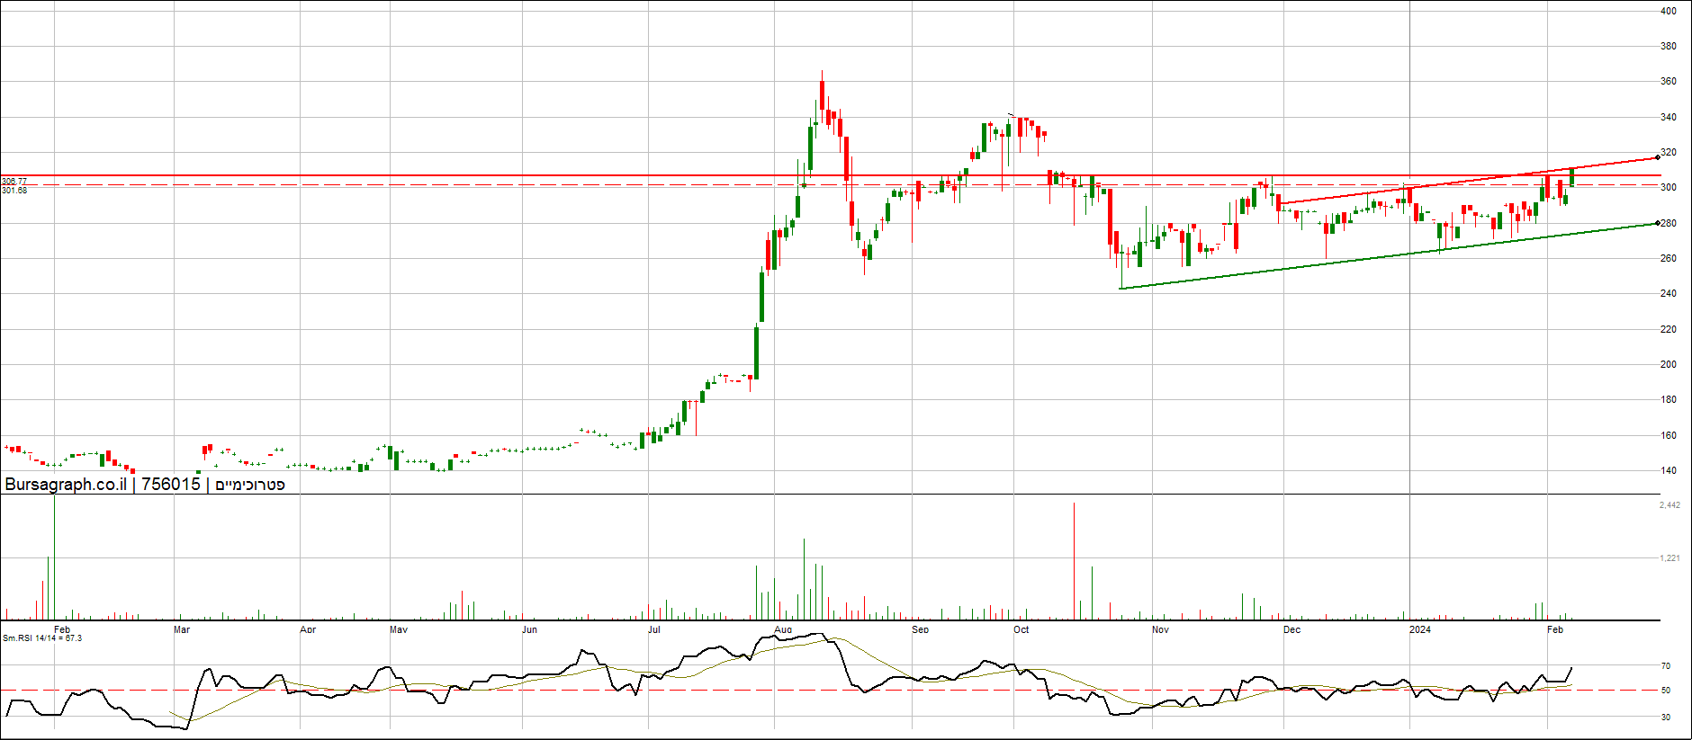The image size is (1692, 740).
Task: Click the 160 price axis label
Action: (x=1668, y=435)
